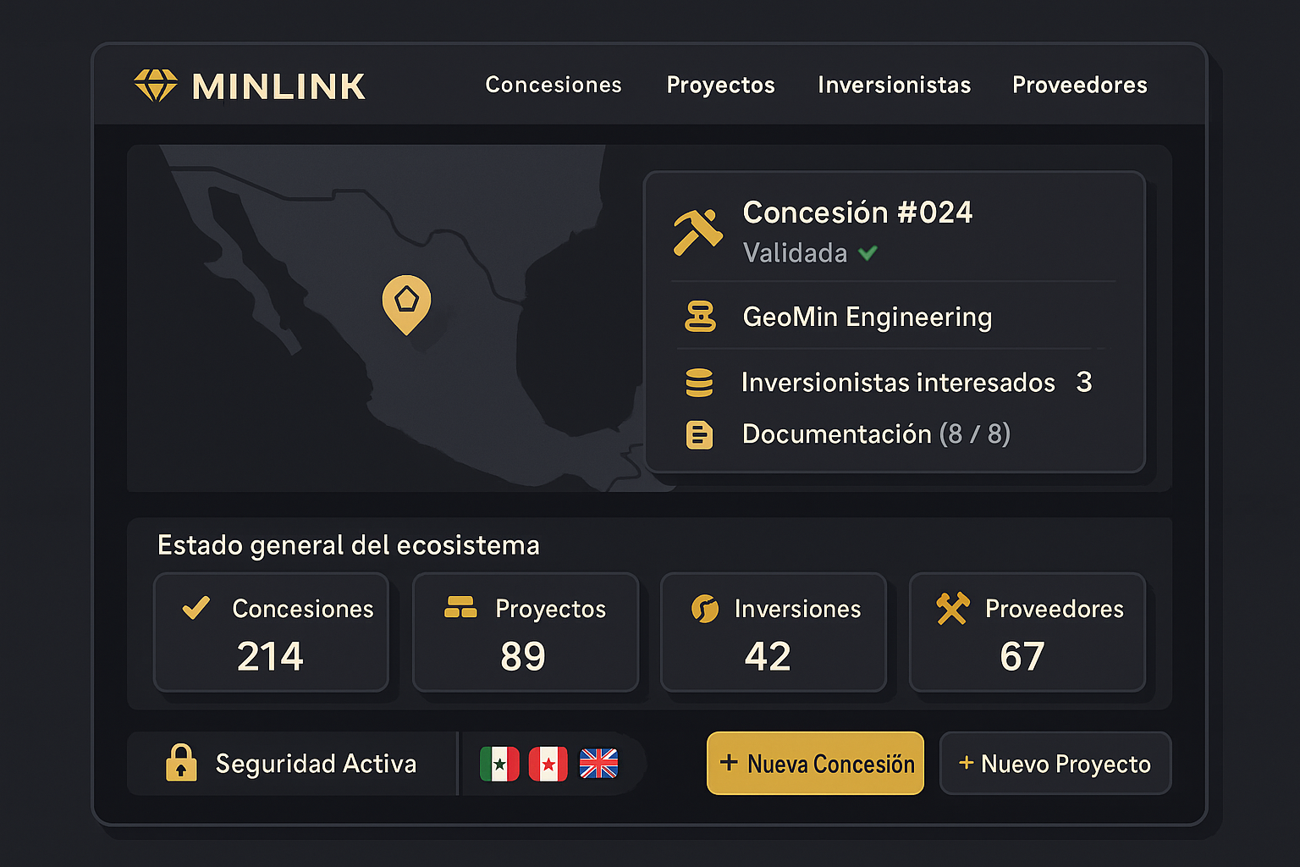
Task: Click the coin stack icon for Inversionistas interesados
Action: pyautogui.click(x=699, y=383)
